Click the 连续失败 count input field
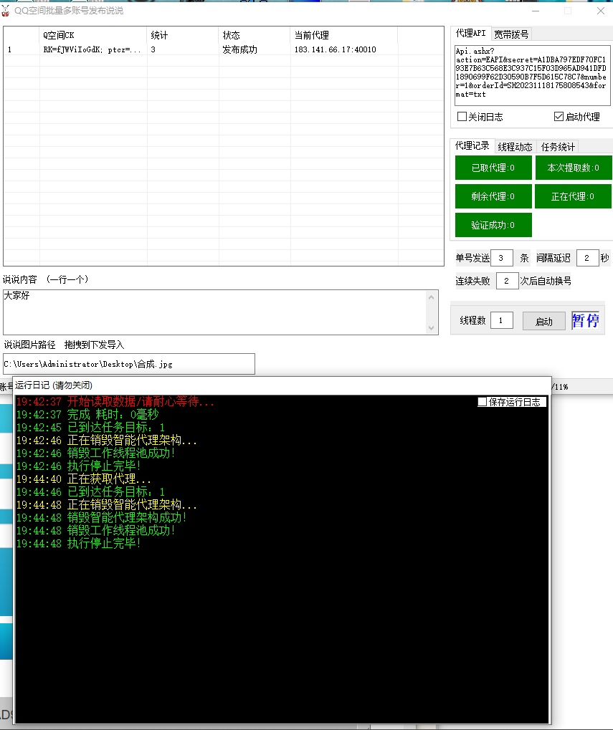Screen dimensions: 613x730 point(508,282)
